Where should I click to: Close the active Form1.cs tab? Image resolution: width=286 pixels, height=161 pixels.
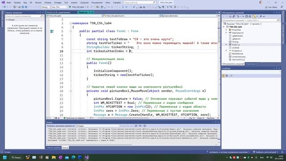tap(93, 13)
